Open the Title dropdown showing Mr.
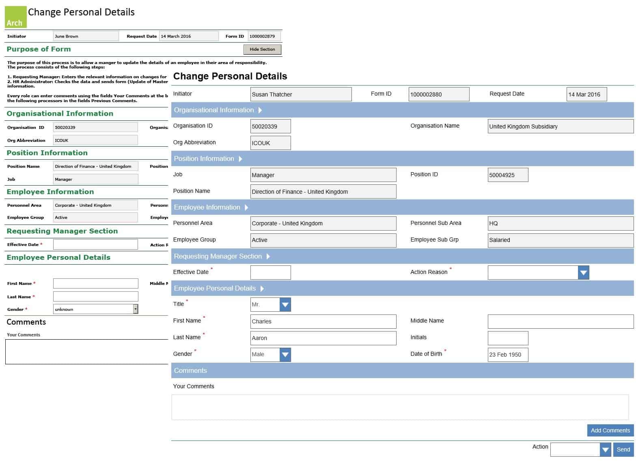This screenshot has height=462, width=636. (x=285, y=304)
